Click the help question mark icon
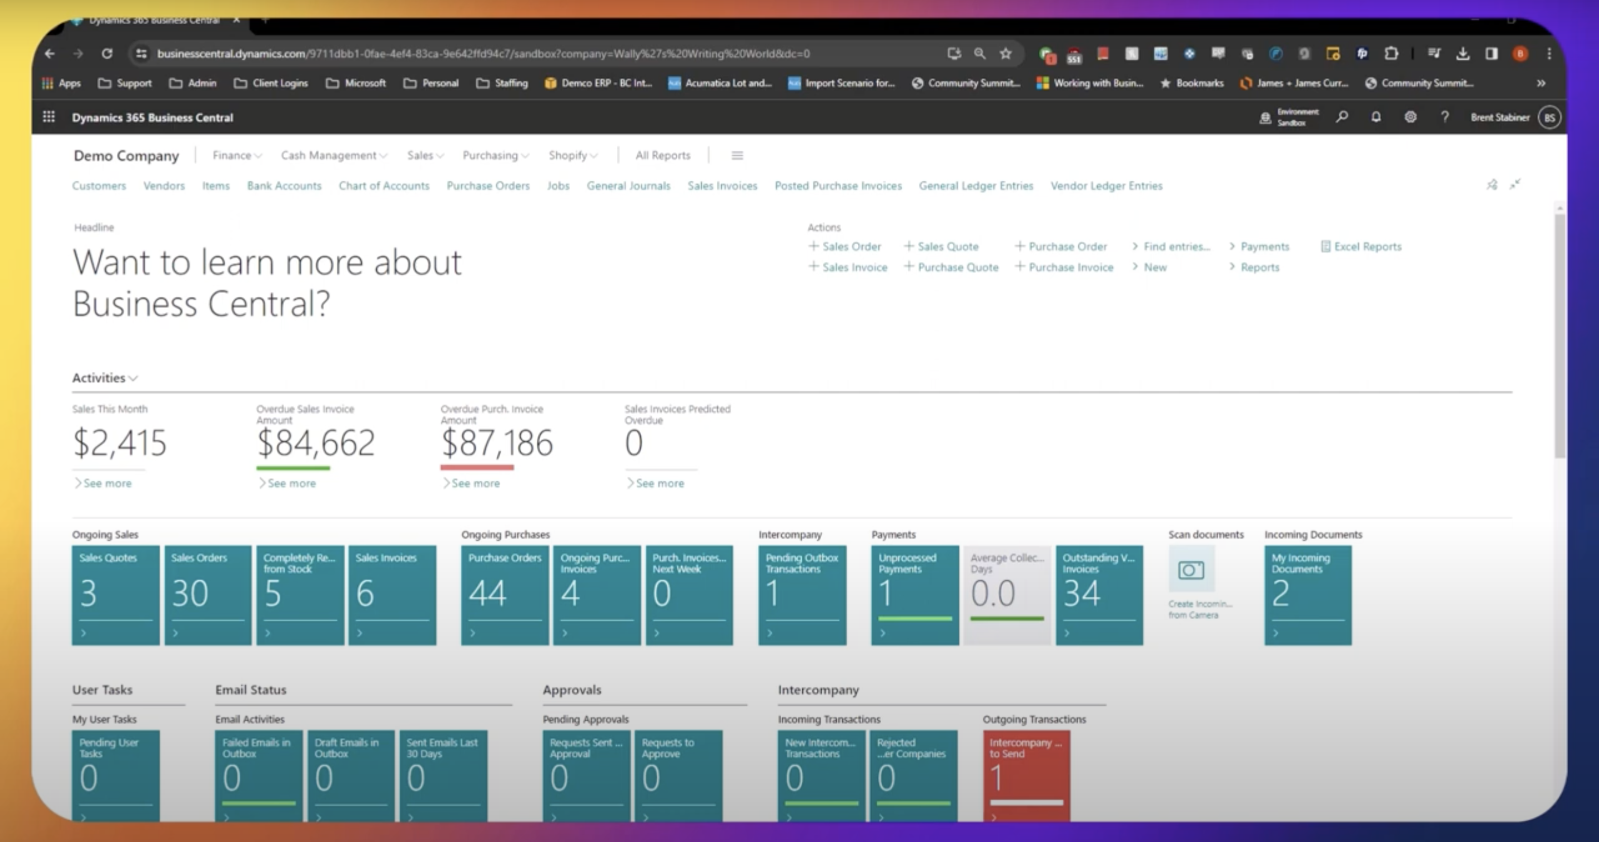This screenshot has width=1599, height=842. pos(1445,117)
